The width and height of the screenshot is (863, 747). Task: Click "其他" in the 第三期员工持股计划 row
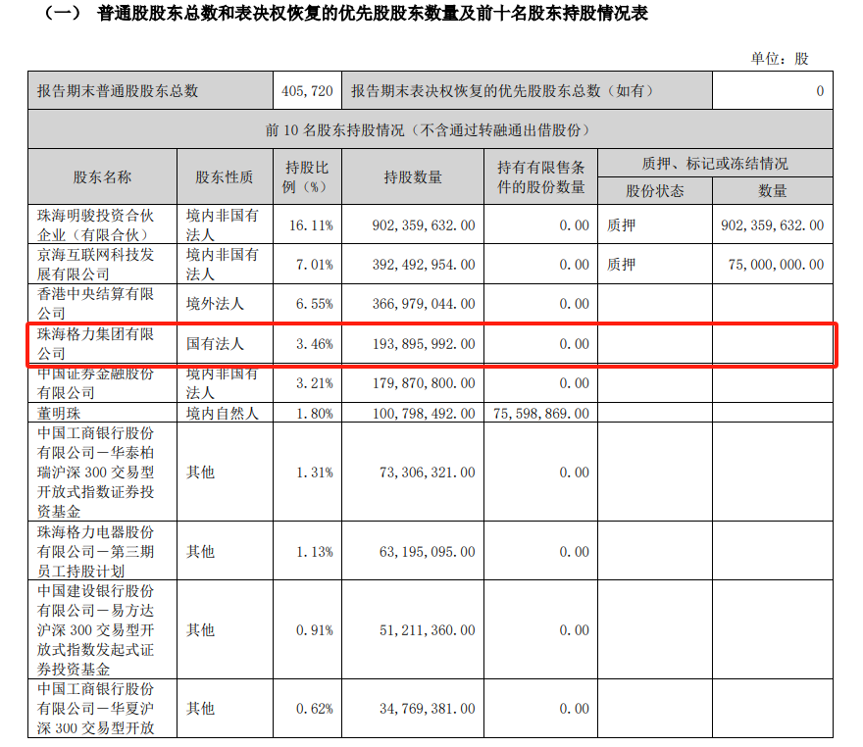(200, 551)
